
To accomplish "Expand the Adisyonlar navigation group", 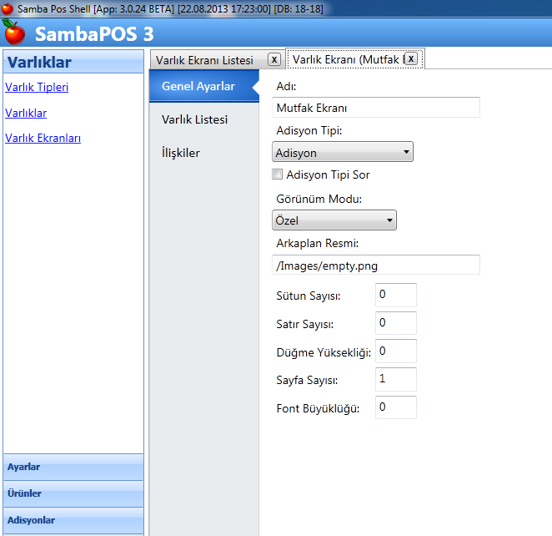I will click(x=73, y=520).
